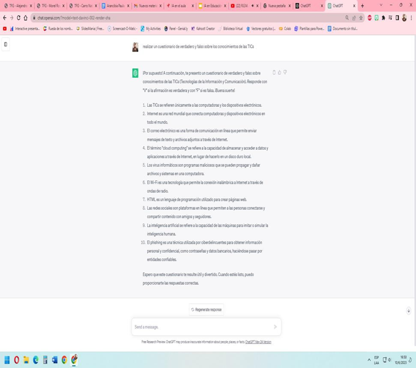Switch to the 'IA en el aula' tab
The image size is (416, 368).
(178, 6)
